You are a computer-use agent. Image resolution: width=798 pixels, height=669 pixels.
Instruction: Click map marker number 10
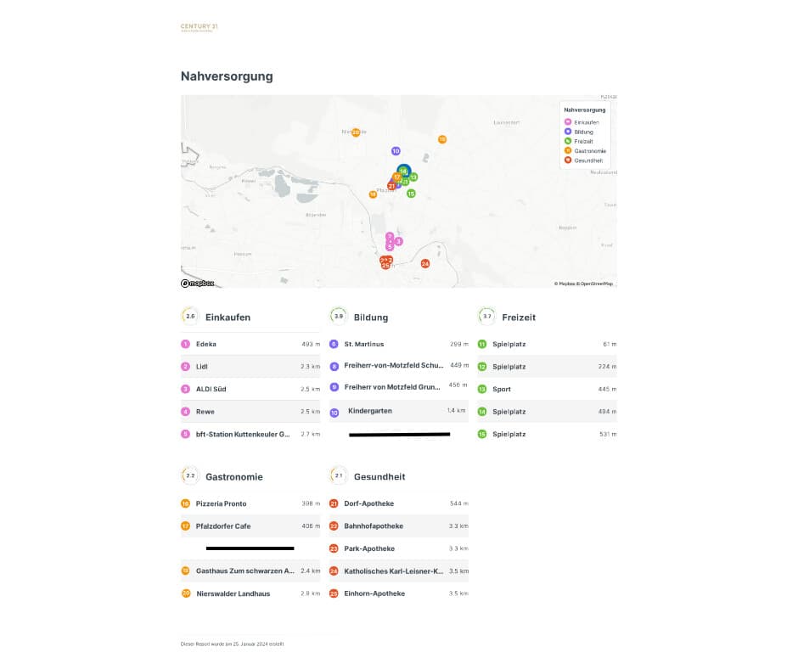click(396, 151)
